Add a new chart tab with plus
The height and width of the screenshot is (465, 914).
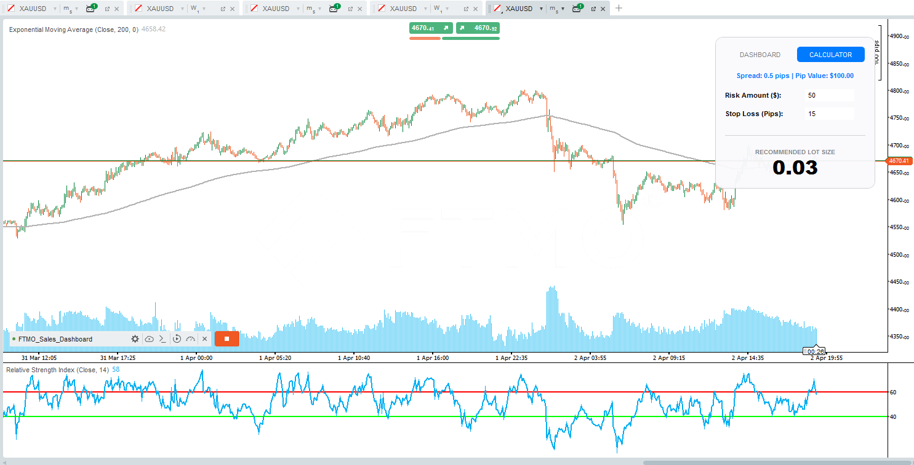click(619, 8)
